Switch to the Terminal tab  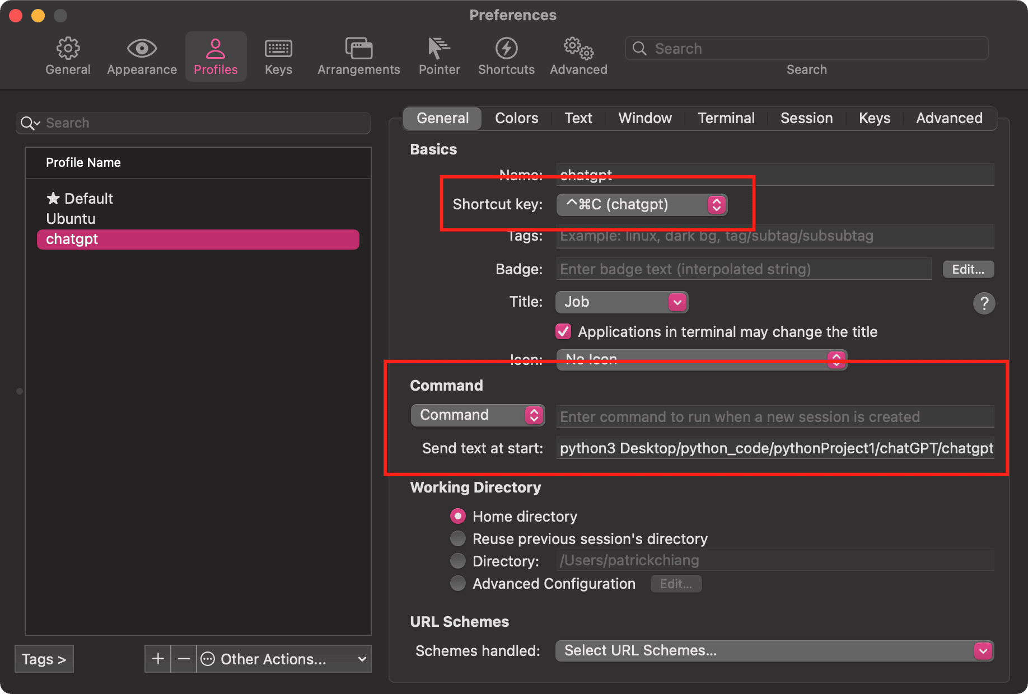pos(726,118)
